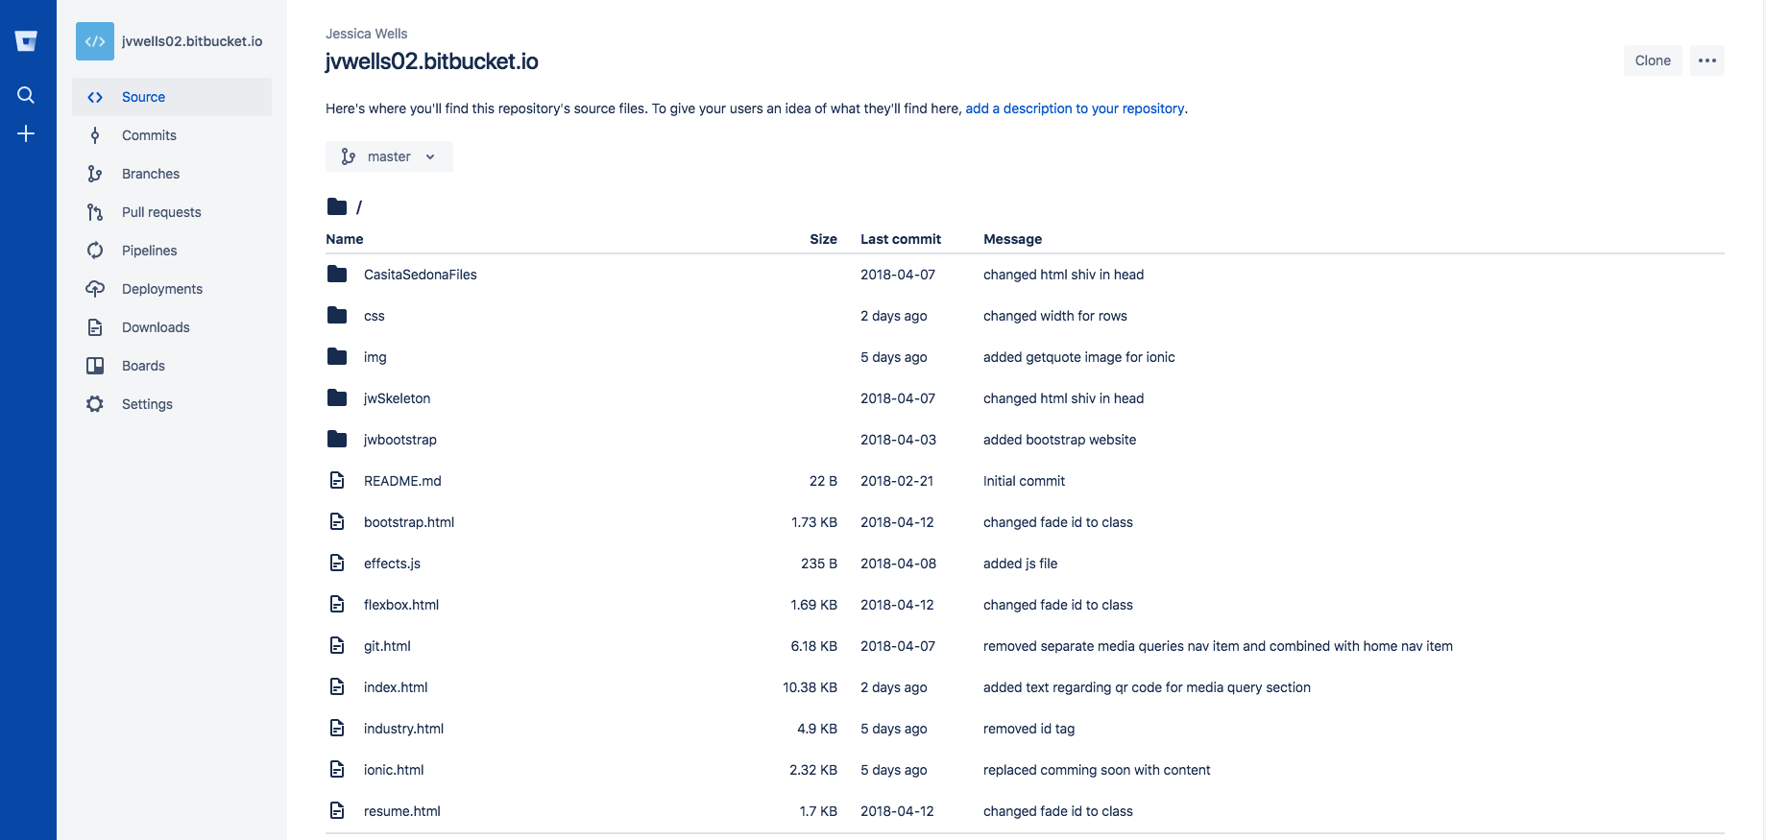
Task: Click commit message 'removed id tag'
Action: pos(1029,729)
